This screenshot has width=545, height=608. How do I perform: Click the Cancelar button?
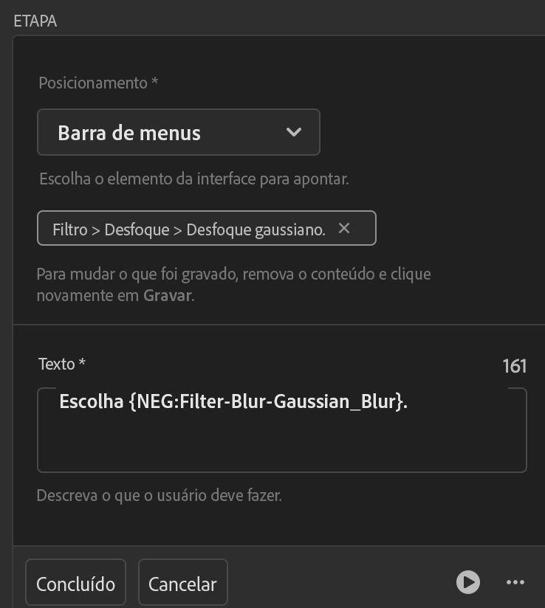[x=182, y=584]
